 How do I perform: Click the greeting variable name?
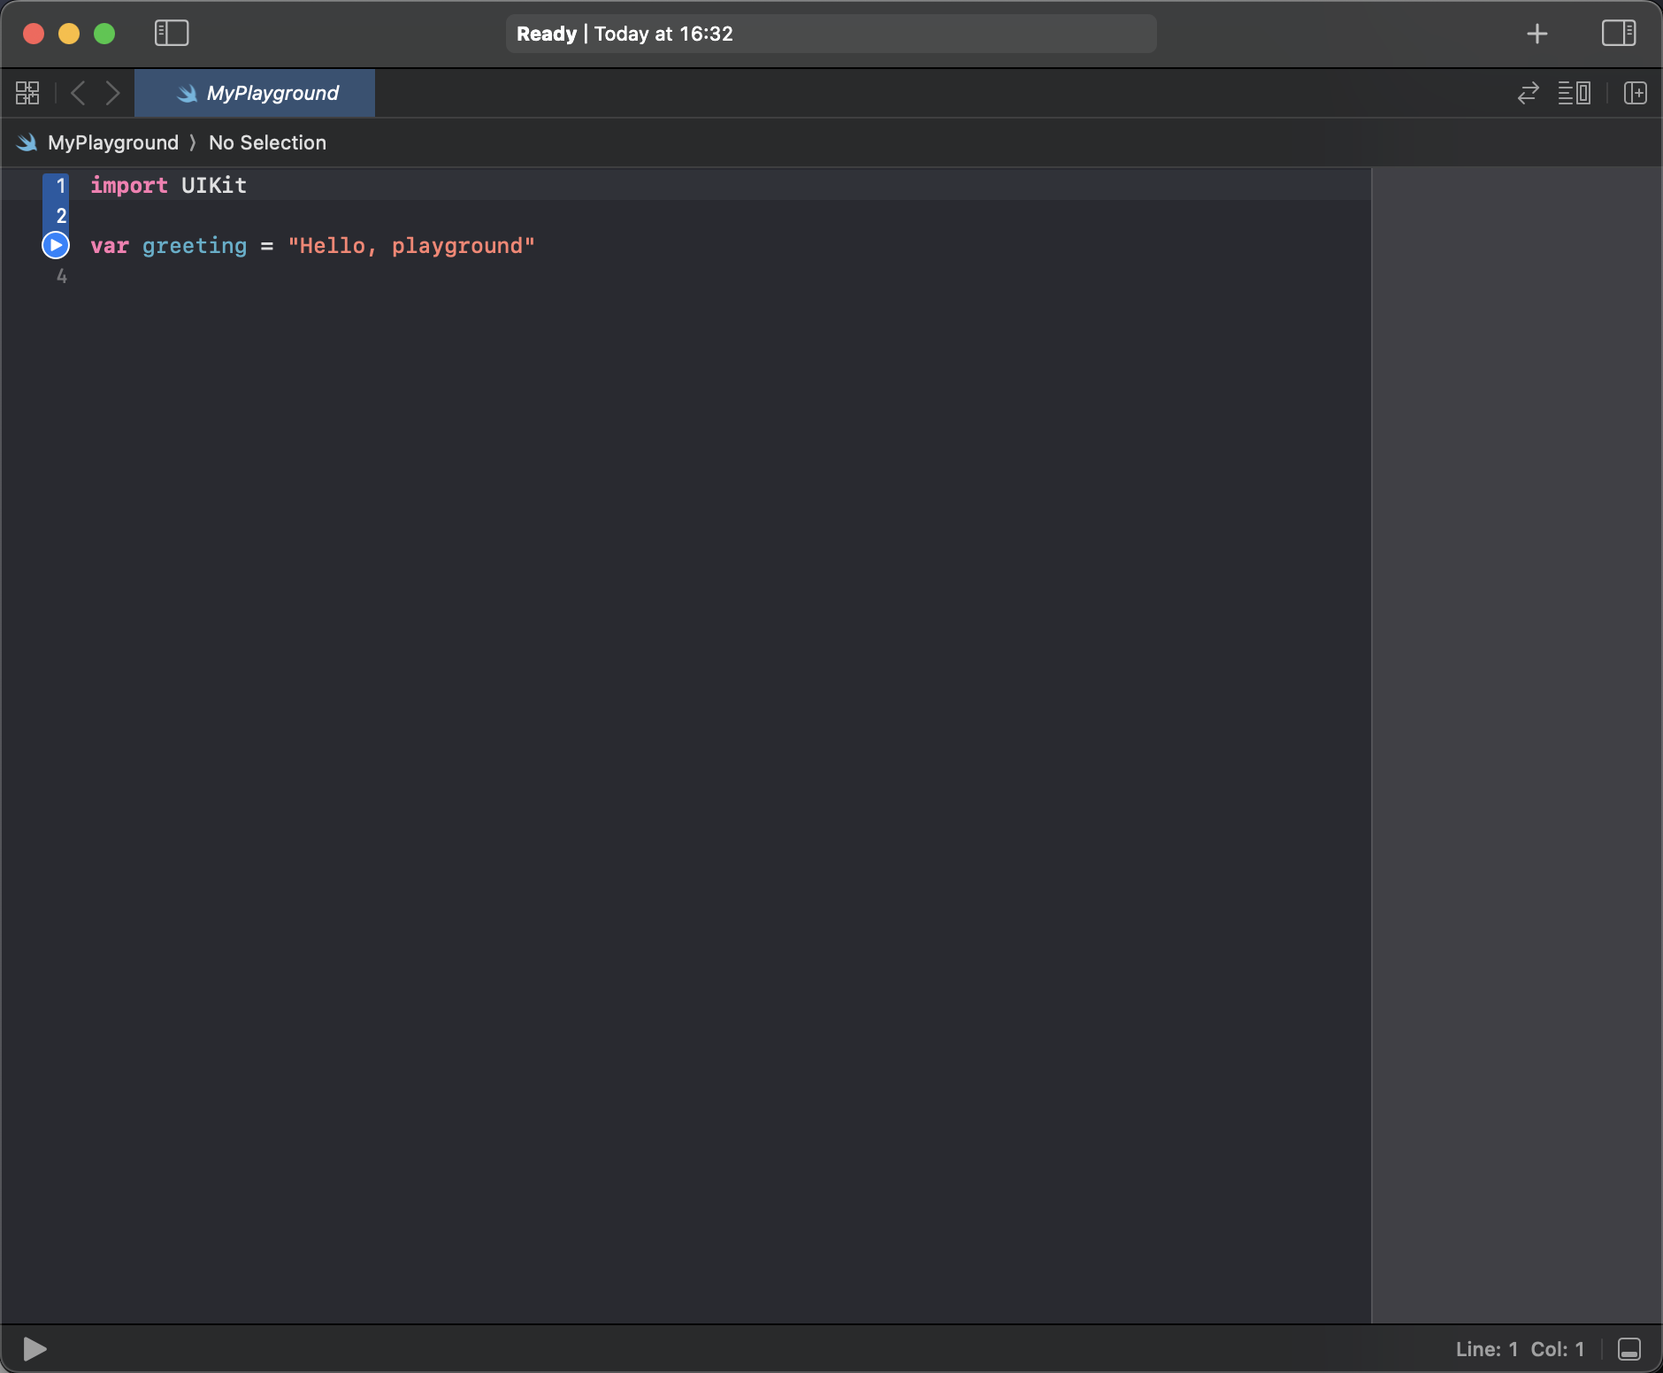(195, 246)
